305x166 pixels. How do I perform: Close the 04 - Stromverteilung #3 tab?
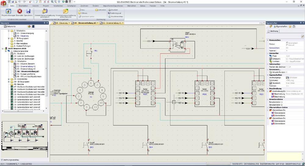pos(98,23)
